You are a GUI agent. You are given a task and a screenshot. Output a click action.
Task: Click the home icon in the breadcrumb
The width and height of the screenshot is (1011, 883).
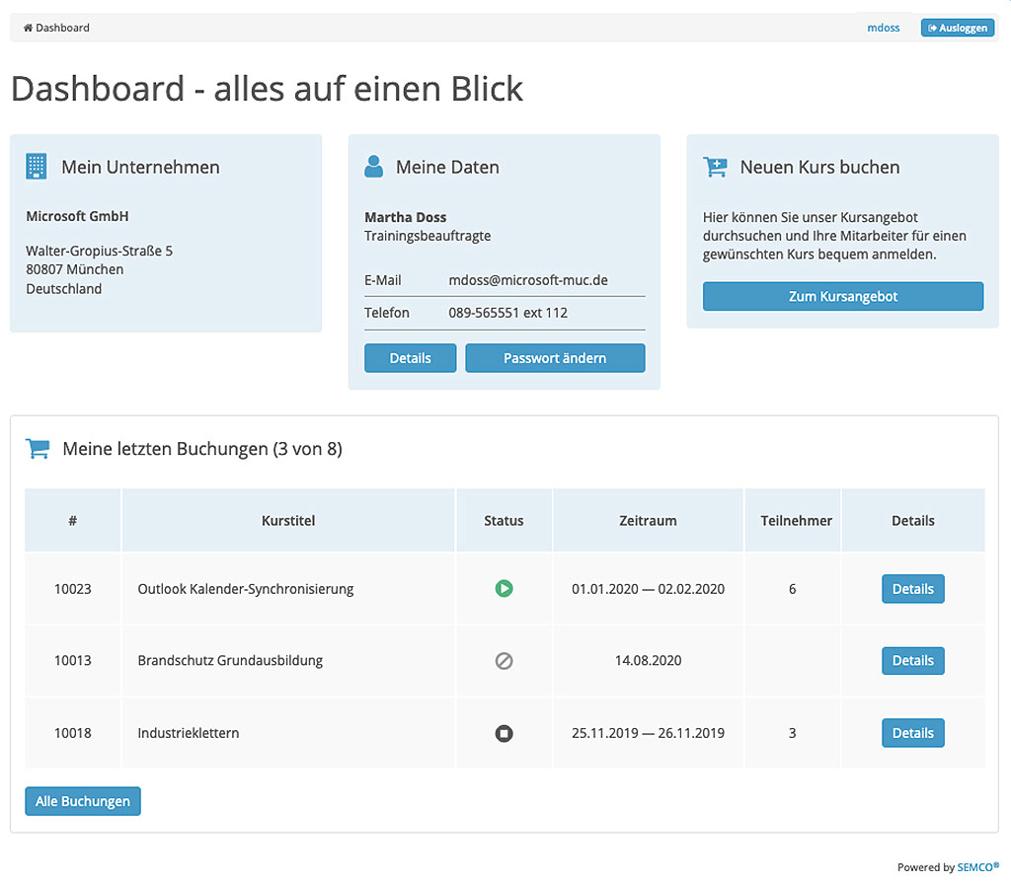click(x=28, y=28)
